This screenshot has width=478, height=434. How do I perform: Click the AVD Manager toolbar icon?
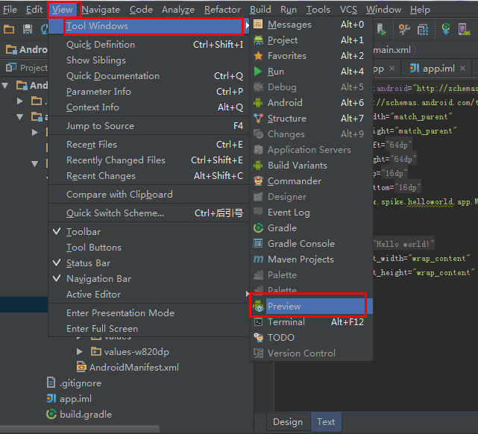click(465, 29)
